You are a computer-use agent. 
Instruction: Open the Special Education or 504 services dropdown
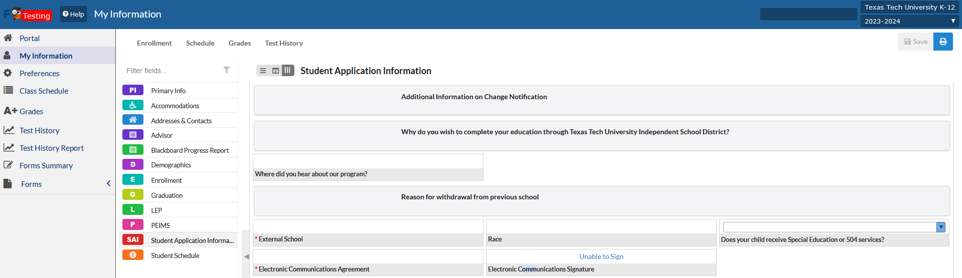(834, 227)
